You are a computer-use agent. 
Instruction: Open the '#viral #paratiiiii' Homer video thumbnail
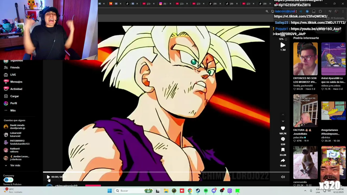[333, 59]
